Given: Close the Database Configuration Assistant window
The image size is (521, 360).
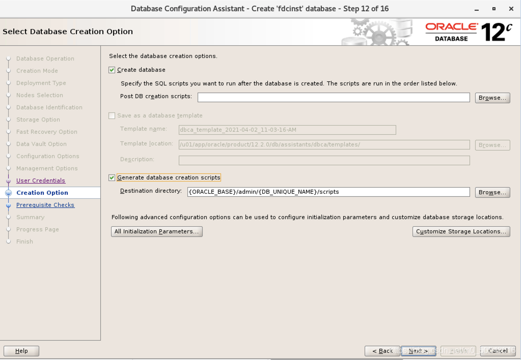Looking at the screenshot, I should 511,9.
